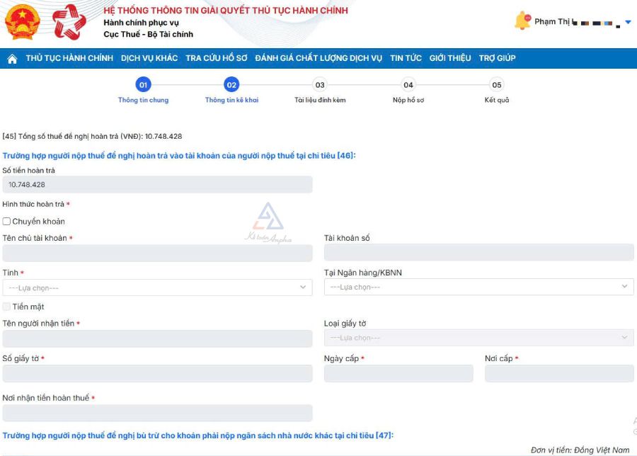Enable the Chuyển khoản checkbox
This screenshot has width=637, height=456.
pyautogui.click(x=7, y=222)
